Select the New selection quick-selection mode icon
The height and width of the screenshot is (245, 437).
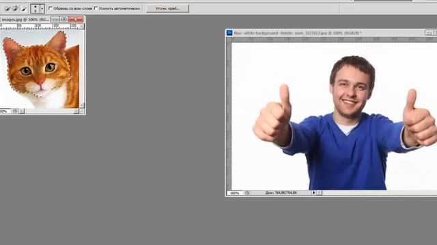8,9
